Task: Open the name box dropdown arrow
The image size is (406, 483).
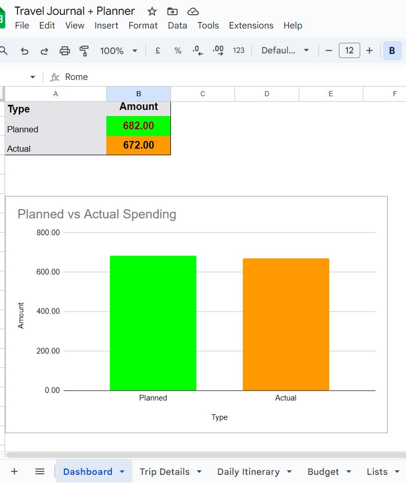Action: click(33, 77)
